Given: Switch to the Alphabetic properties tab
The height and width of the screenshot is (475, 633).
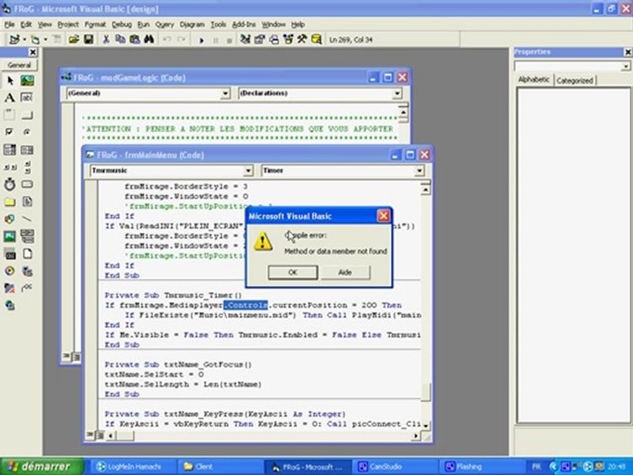Looking at the screenshot, I should pos(533,80).
